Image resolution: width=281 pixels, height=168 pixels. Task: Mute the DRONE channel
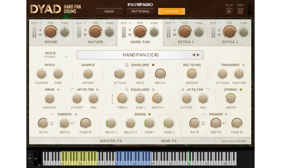[40, 35]
